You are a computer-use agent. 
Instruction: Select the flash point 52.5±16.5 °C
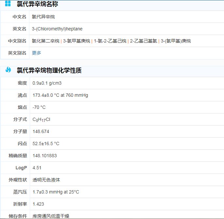pos(46,143)
